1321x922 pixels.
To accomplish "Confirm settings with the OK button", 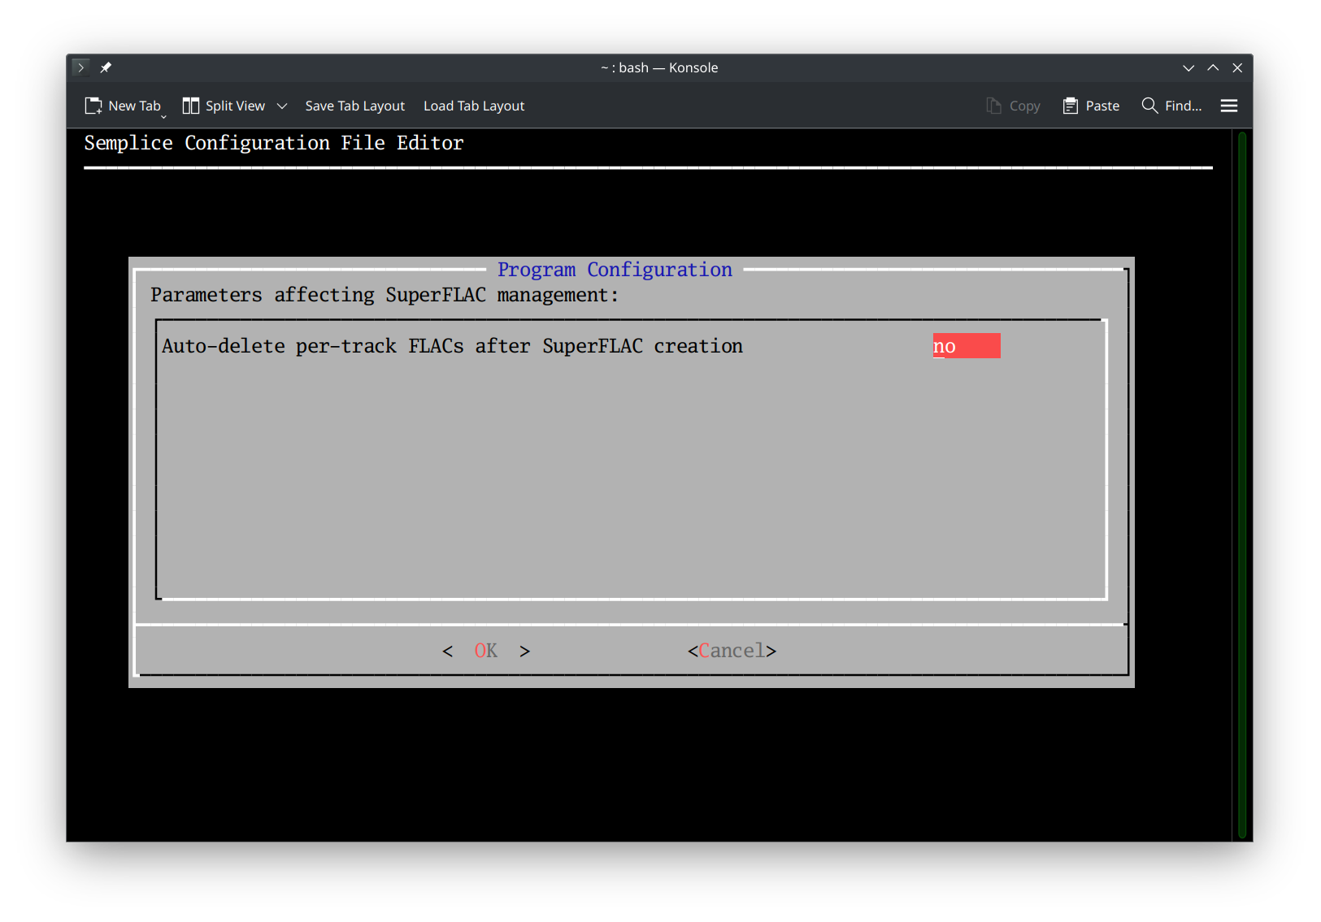I will (x=485, y=651).
